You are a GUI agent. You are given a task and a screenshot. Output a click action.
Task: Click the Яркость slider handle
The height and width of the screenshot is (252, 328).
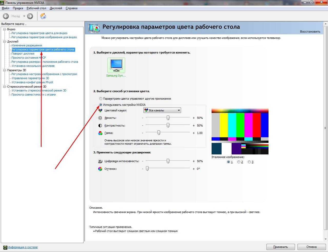(x=168, y=118)
